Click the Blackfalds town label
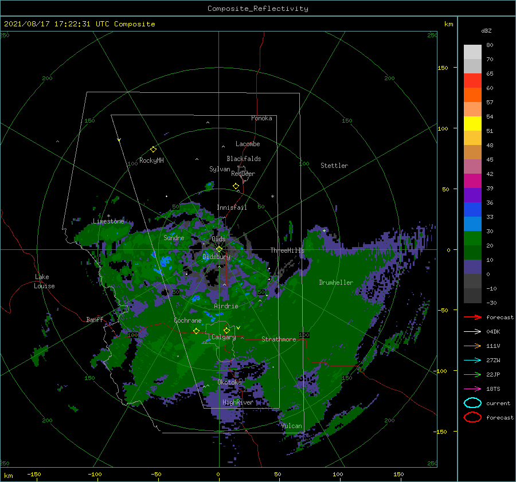Screen dimensions: 516x482 click(x=244, y=159)
